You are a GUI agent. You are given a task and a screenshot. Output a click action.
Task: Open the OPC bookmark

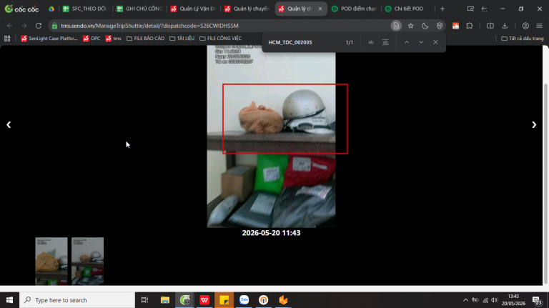point(91,39)
